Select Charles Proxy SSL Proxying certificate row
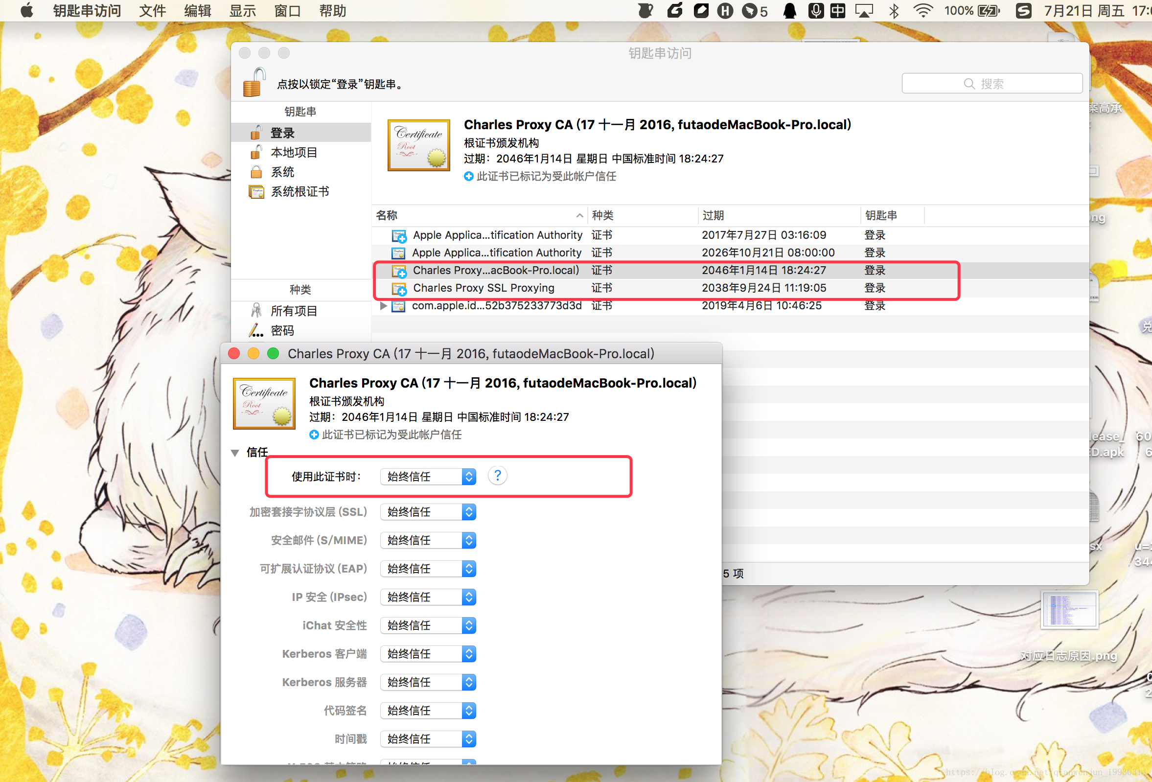The width and height of the screenshot is (1152, 782). [x=730, y=288]
